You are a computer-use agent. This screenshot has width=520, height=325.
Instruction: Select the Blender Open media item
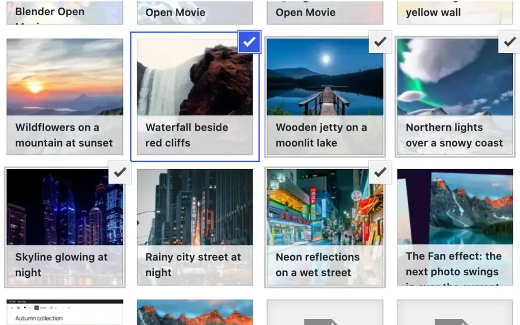[64, 12]
